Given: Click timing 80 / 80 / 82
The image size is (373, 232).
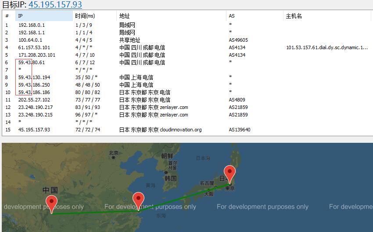Looking at the screenshot, I should (87, 92).
